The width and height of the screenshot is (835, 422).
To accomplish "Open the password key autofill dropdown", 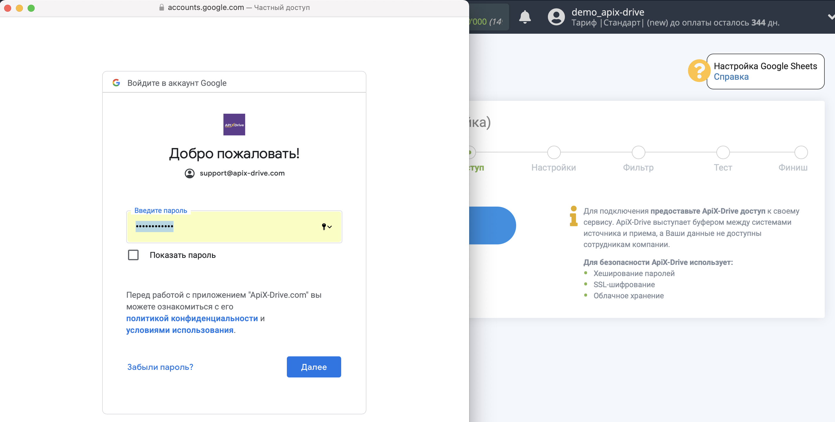I will click(326, 227).
